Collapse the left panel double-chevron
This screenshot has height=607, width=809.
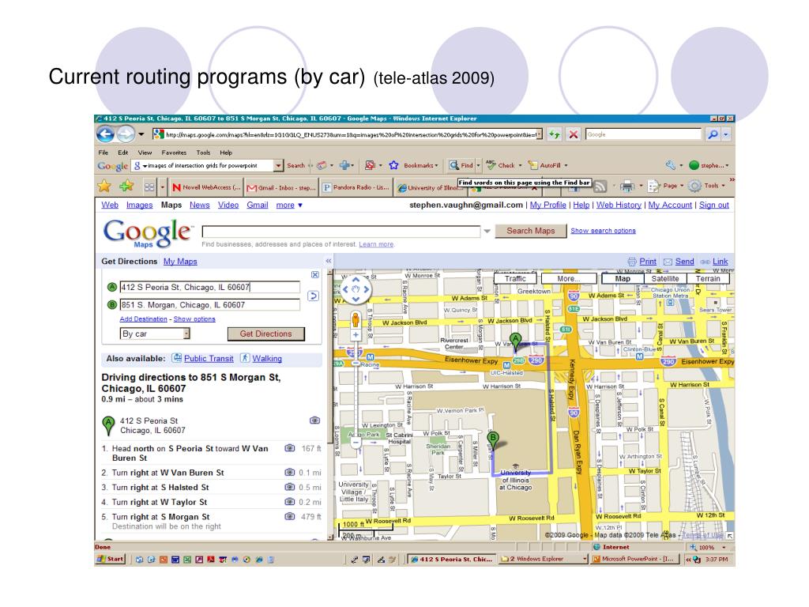(x=328, y=261)
